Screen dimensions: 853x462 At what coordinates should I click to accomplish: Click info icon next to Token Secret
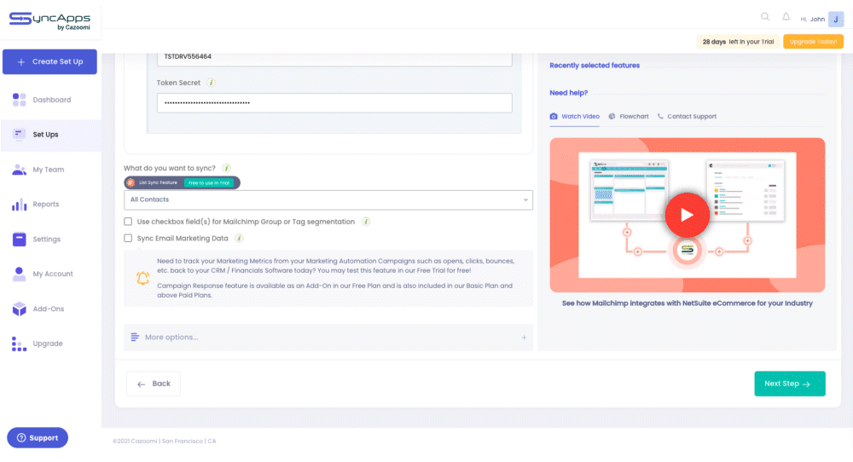211,83
